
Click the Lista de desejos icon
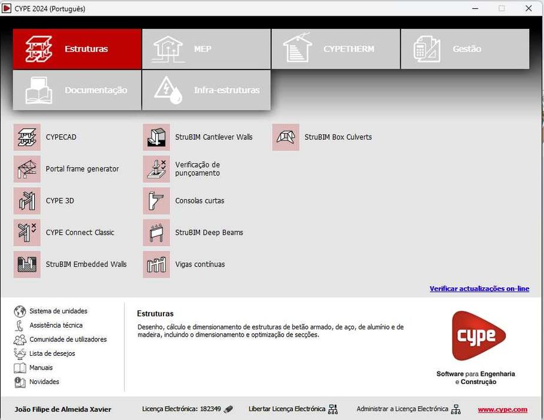[x=20, y=353]
